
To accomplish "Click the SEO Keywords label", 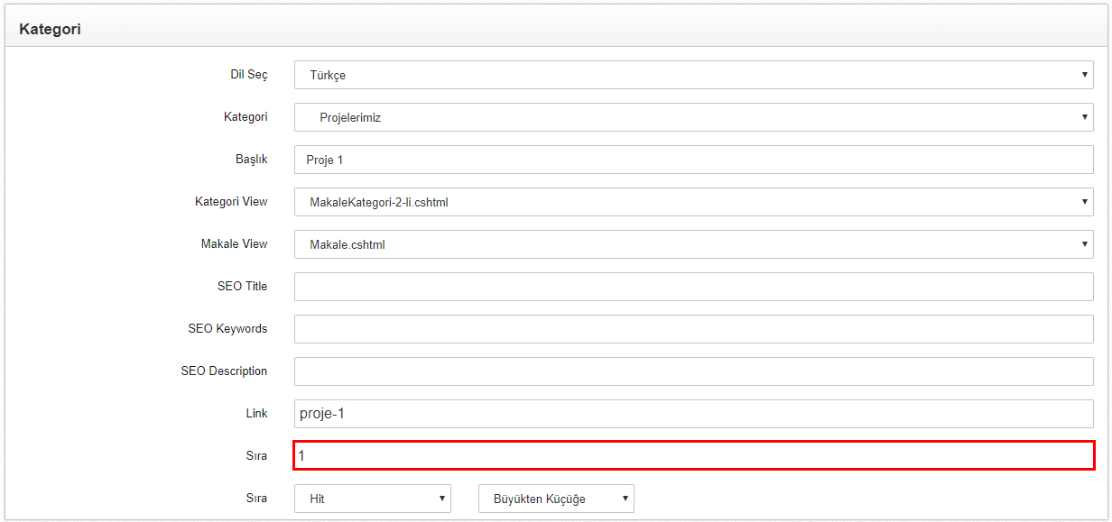I will click(228, 328).
